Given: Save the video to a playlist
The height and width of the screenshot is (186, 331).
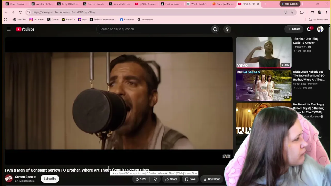Looking at the screenshot, I should 190,179.
